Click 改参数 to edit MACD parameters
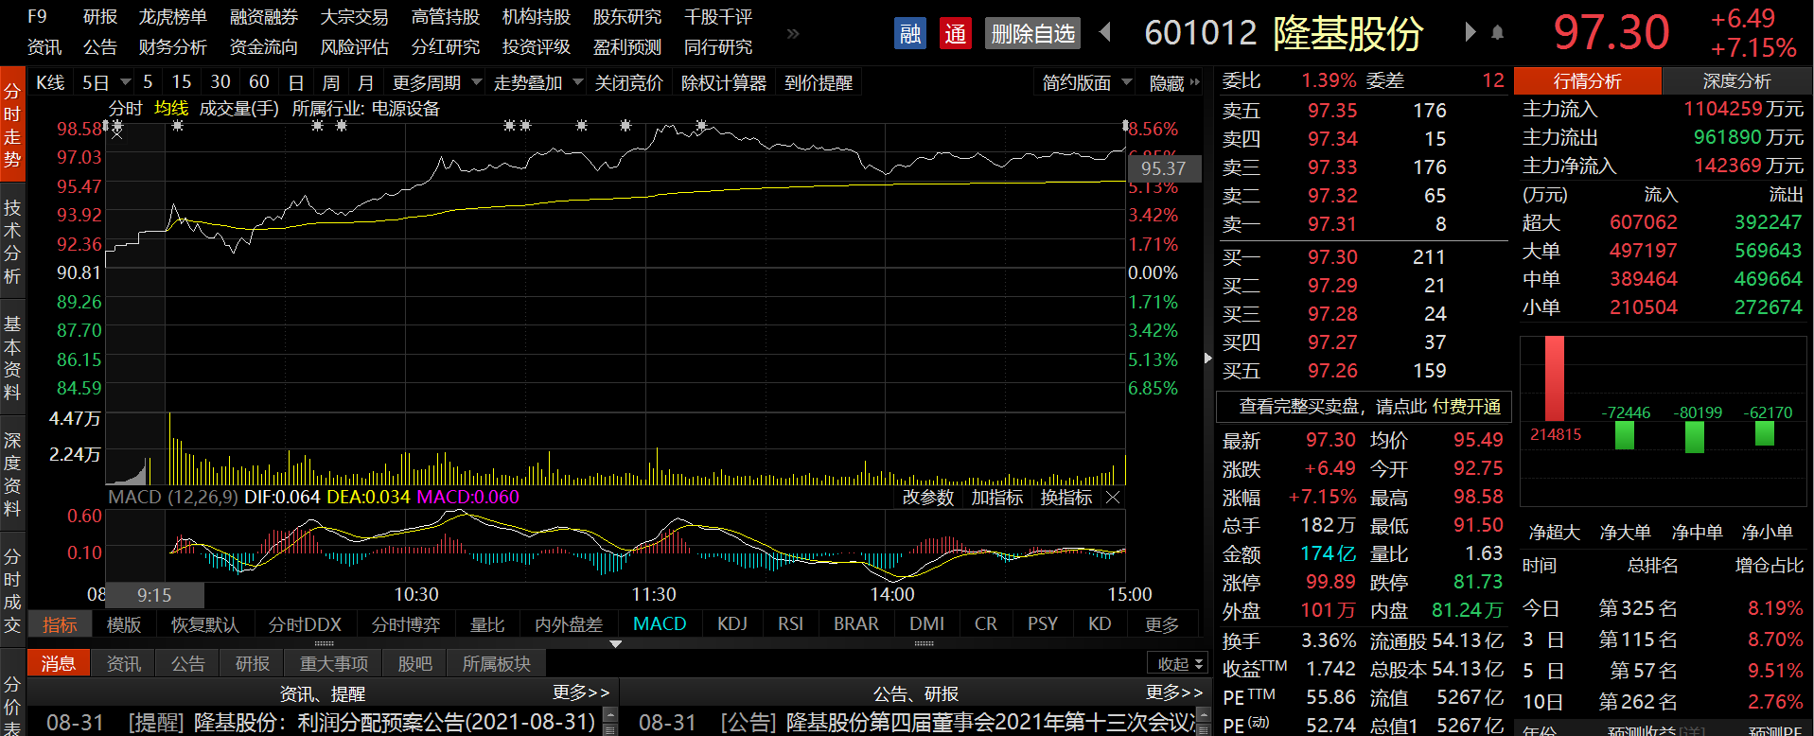This screenshot has height=736, width=1814. coord(928,498)
